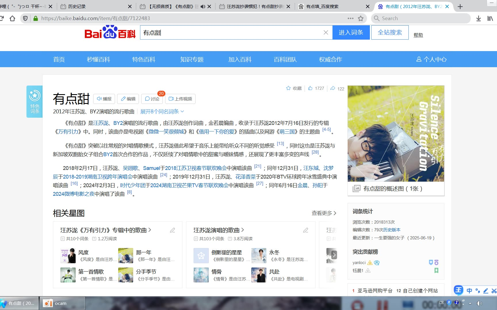Expand 汪苏泷《万有引力》专辑中的歌曲 chevron
Screen dimensions: 497x310
(150, 230)
